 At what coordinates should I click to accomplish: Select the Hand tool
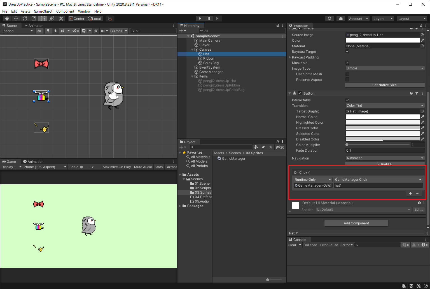[x=7, y=18]
